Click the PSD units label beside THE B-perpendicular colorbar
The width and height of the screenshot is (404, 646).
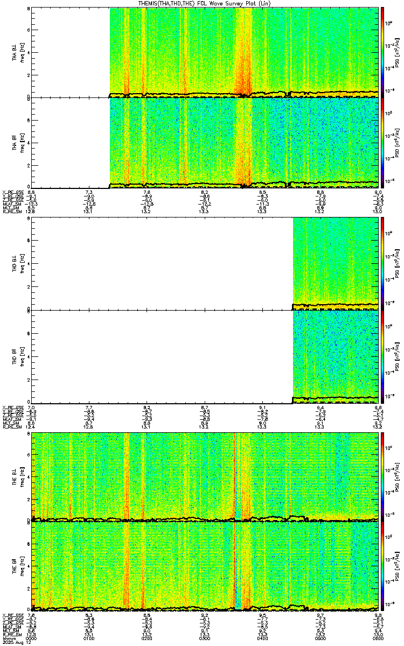[398, 476]
